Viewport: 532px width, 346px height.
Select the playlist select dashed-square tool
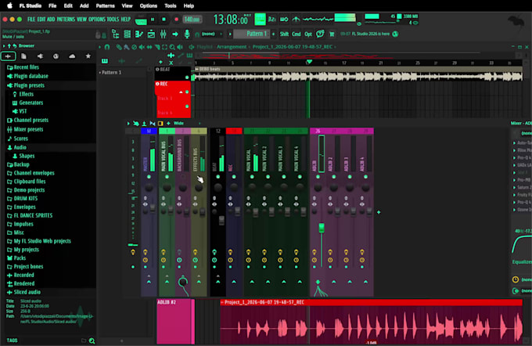(x=164, y=47)
